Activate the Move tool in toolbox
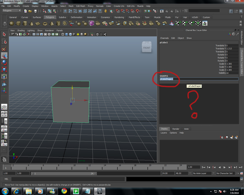Image resolution: width=244 pixels, height=195 pixels. click(4, 56)
